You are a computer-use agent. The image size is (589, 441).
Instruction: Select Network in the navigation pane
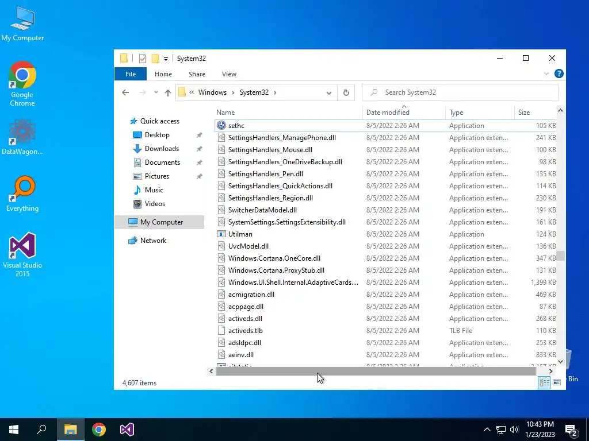153,241
